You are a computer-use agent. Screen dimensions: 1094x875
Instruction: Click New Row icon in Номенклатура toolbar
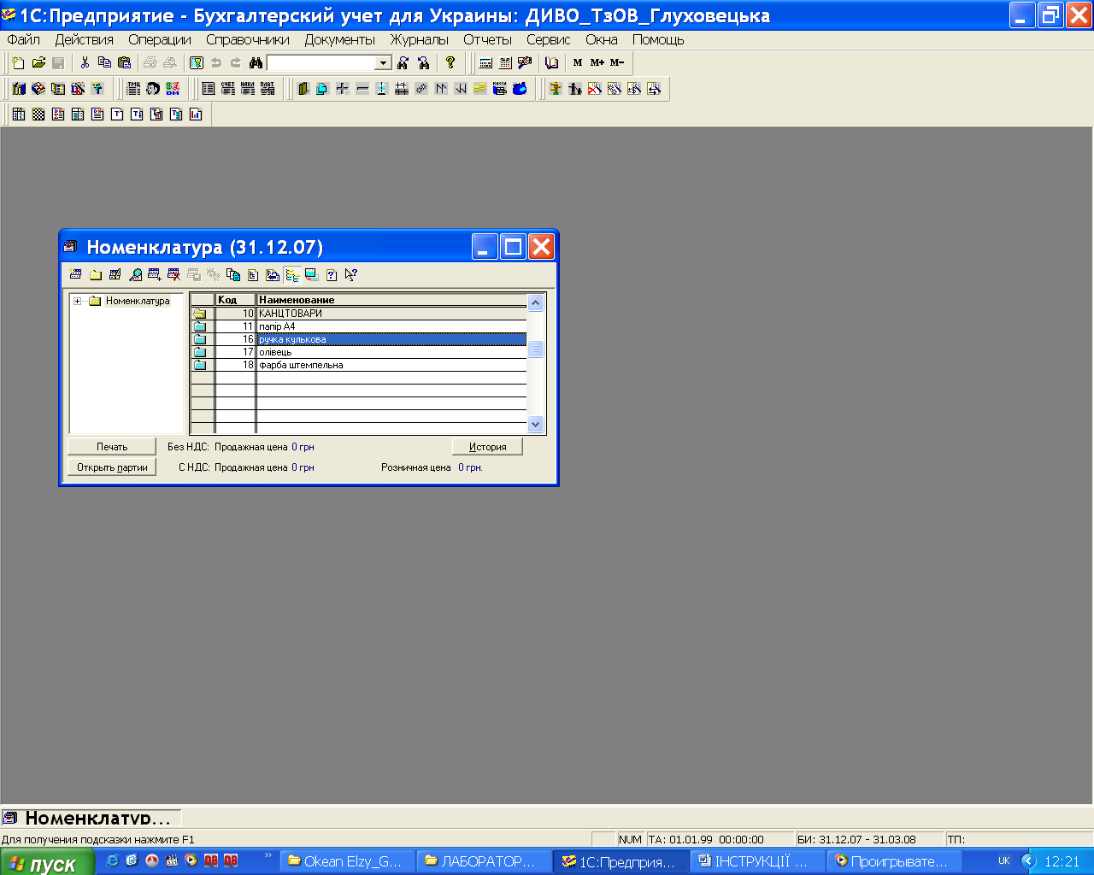pyautogui.click(x=75, y=274)
